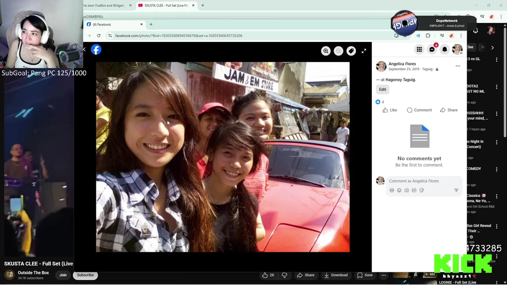
Task: Like the YouTube video with 2K likes
Action: [x=268, y=275]
